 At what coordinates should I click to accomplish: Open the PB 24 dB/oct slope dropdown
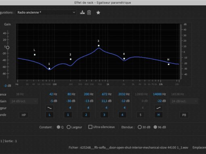[x=184, y=101]
